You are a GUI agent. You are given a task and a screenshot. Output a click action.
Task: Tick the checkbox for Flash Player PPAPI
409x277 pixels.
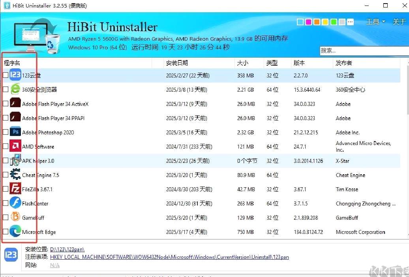(x=6, y=118)
